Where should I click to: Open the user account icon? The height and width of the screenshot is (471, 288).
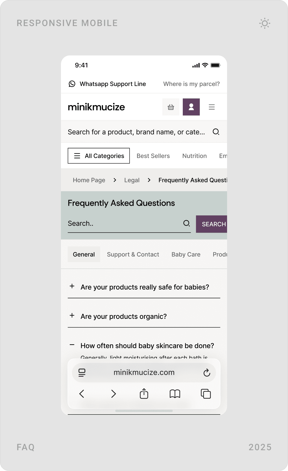191,107
